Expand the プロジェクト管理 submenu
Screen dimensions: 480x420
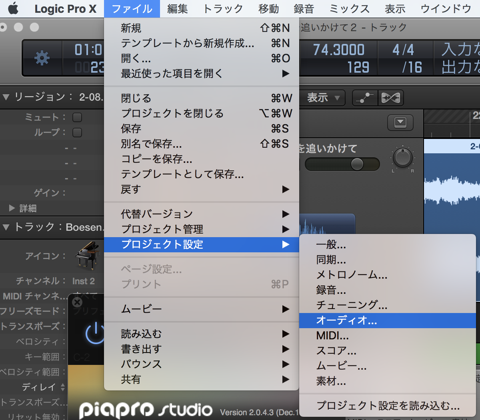point(202,229)
